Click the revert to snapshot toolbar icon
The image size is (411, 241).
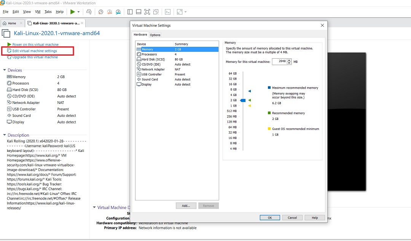(110, 12)
